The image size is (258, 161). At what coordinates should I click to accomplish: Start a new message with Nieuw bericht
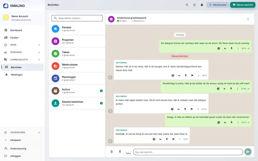point(243,5)
